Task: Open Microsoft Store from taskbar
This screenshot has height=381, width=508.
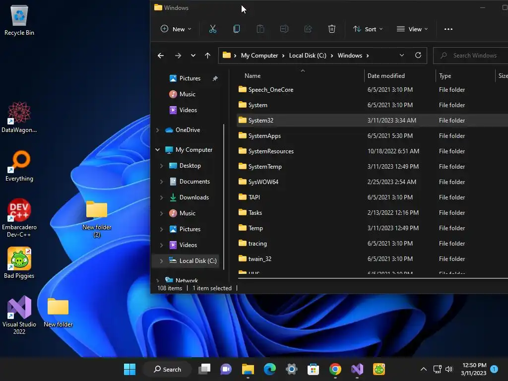Action: tap(313, 369)
